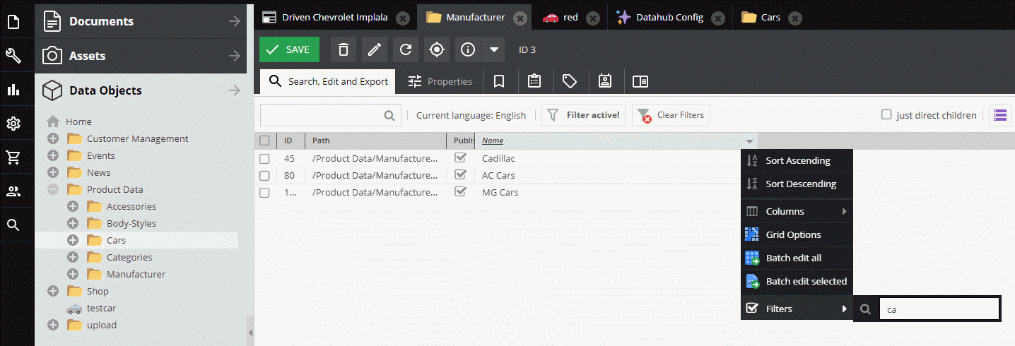Click the Rename pencil icon in the toolbar
Screen dimensions: 1015x346
[375, 49]
